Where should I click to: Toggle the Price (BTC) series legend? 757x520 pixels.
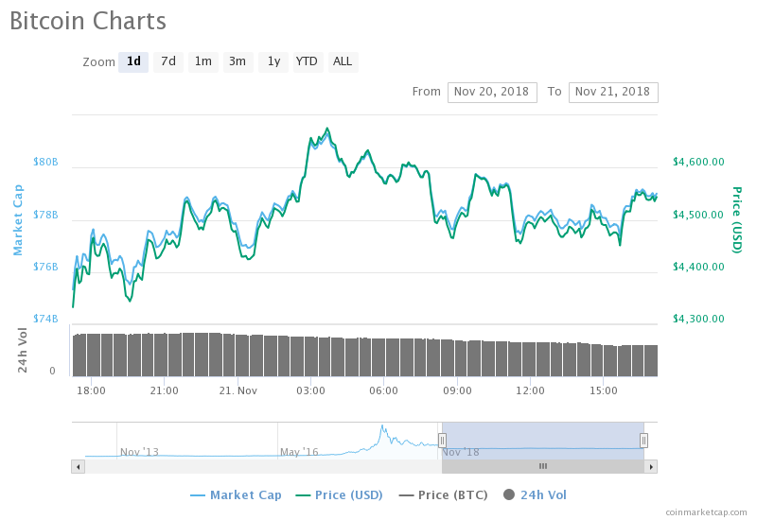click(443, 494)
